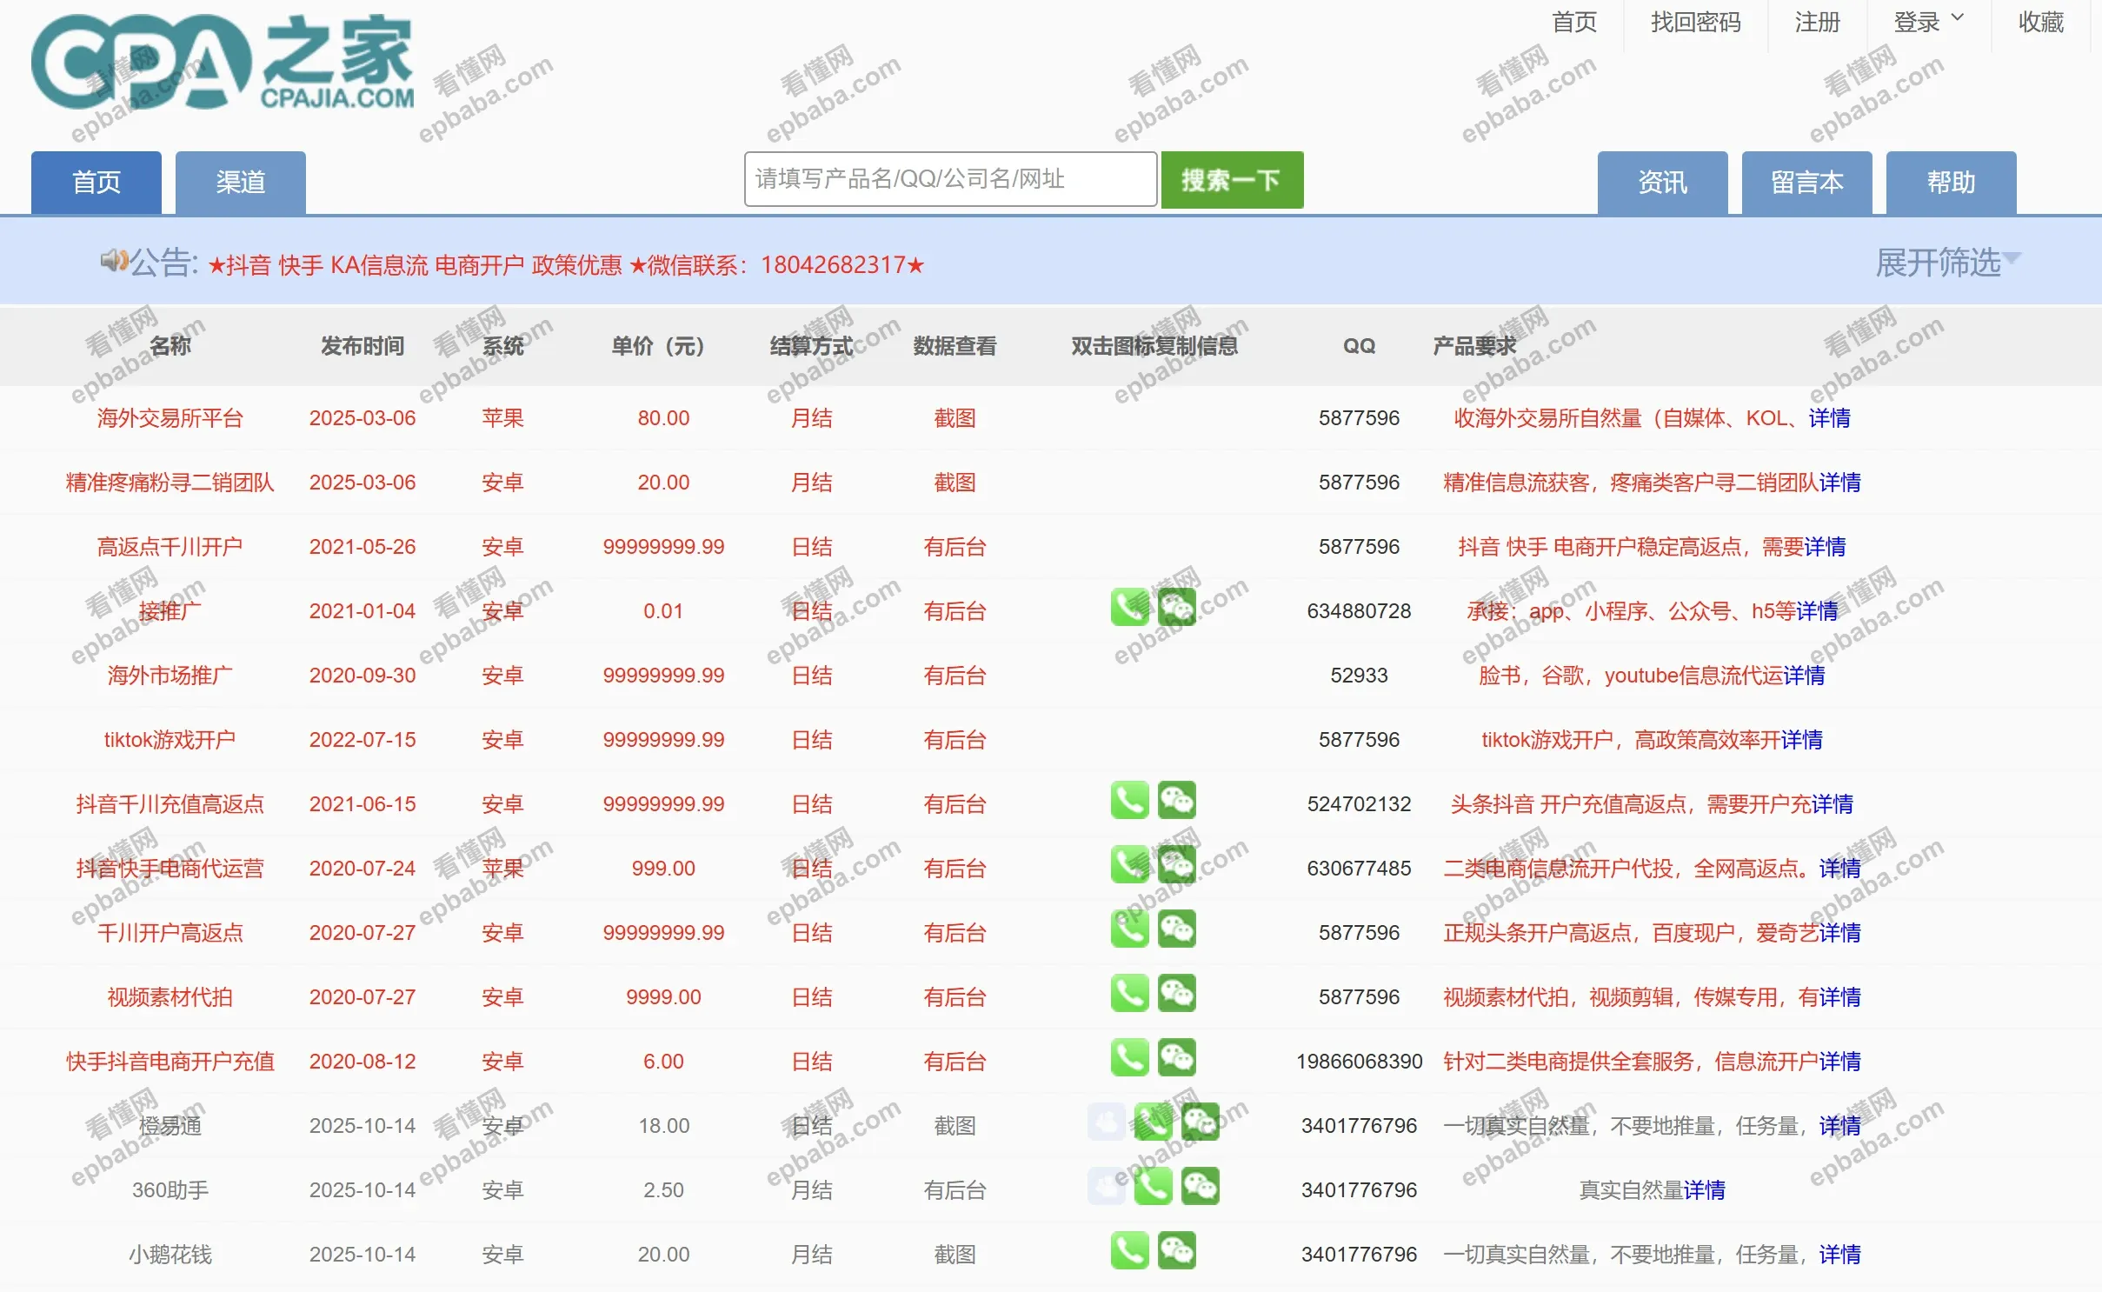Click WeChat icon in 快手抖音电商开户充值 row
The image size is (2102, 1292).
coord(1176,1057)
